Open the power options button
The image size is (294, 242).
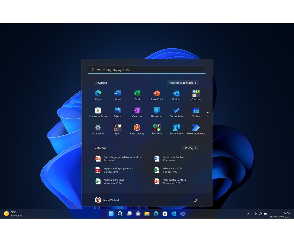point(195,200)
